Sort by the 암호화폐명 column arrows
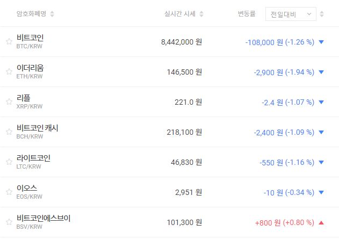Screen dimensions: 339x239 point(52,14)
